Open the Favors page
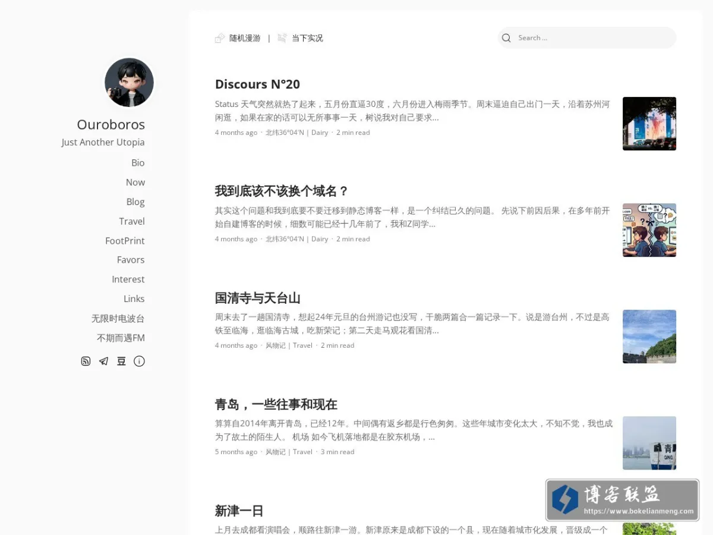This screenshot has width=713, height=535. 131,260
